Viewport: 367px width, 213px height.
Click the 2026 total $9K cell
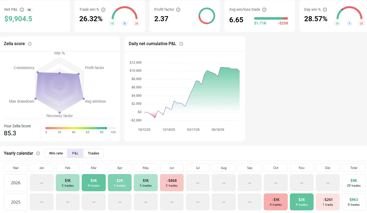[354, 183]
